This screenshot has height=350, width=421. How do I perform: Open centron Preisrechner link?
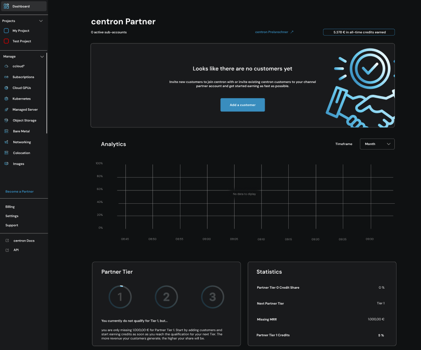point(272,32)
